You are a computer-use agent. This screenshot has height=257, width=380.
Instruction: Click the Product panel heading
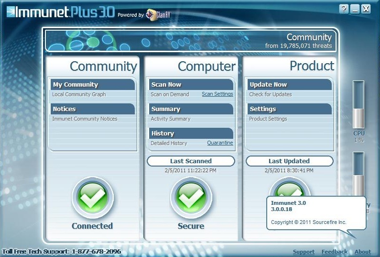pyautogui.click(x=312, y=66)
